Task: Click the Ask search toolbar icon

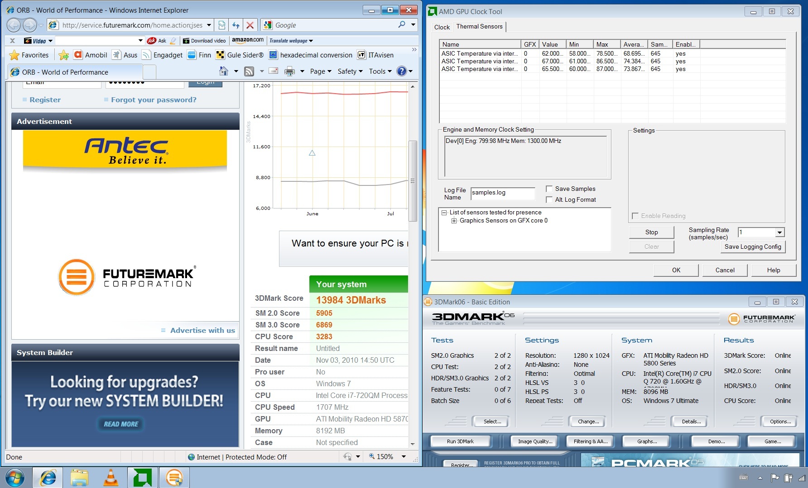Action: point(157,41)
